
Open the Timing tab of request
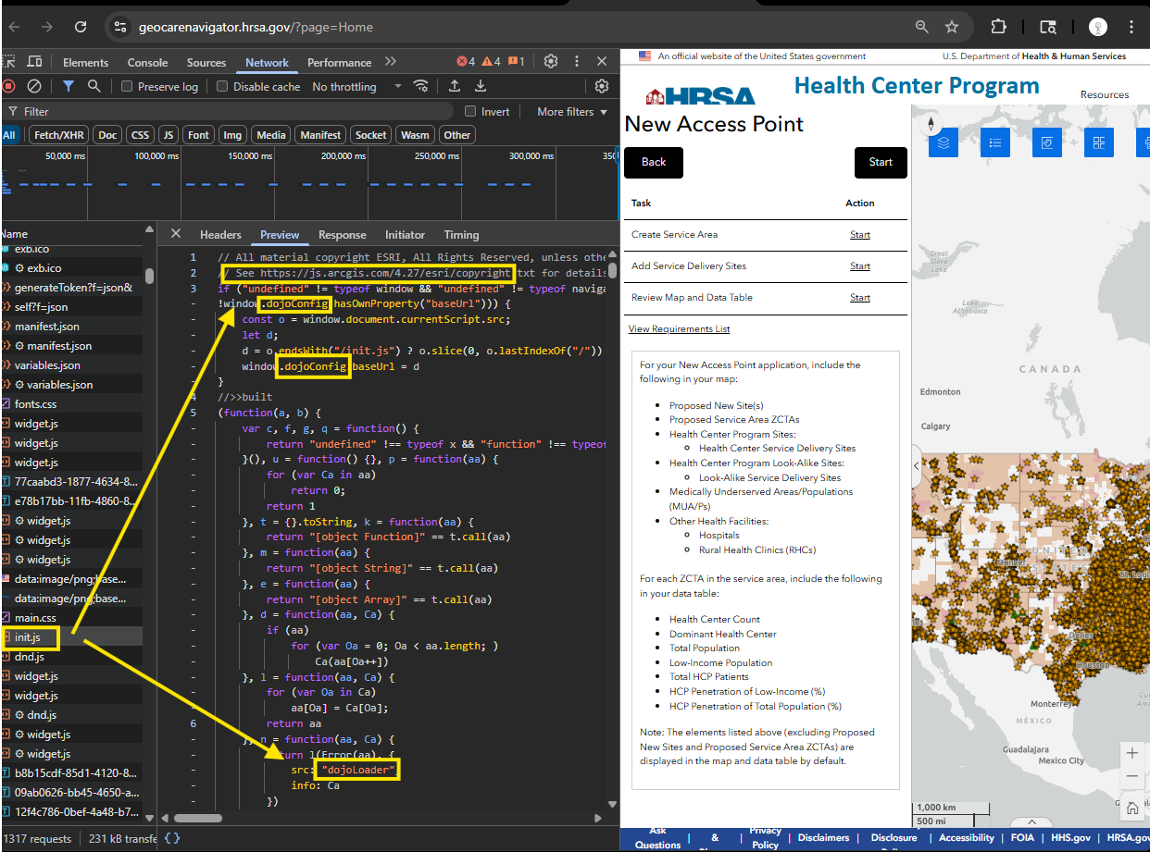[x=461, y=234]
